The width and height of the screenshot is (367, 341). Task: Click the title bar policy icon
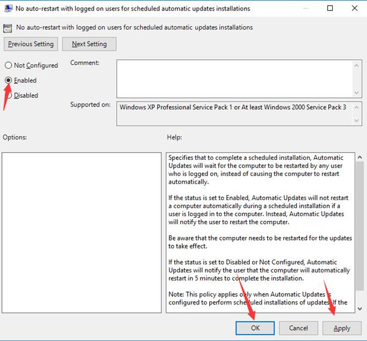click(9, 9)
